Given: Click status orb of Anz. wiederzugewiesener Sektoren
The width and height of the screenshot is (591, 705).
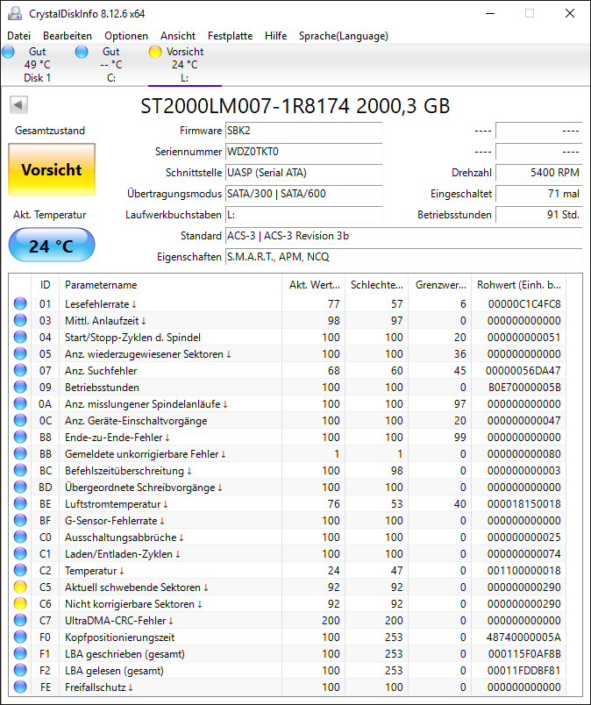Looking at the screenshot, I should tap(20, 353).
